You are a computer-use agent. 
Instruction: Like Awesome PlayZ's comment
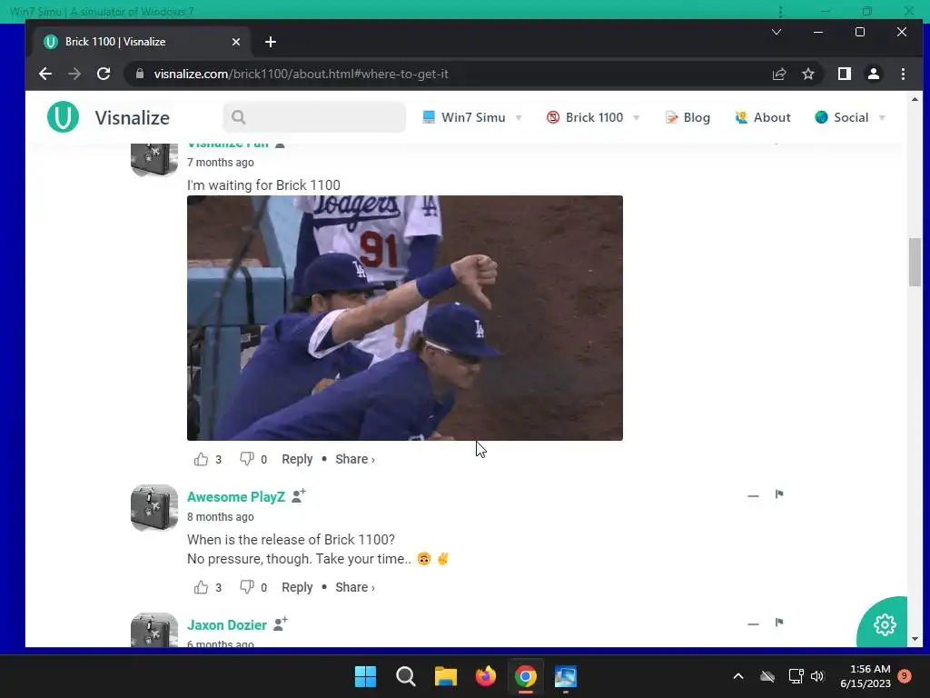click(x=201, y=587)
